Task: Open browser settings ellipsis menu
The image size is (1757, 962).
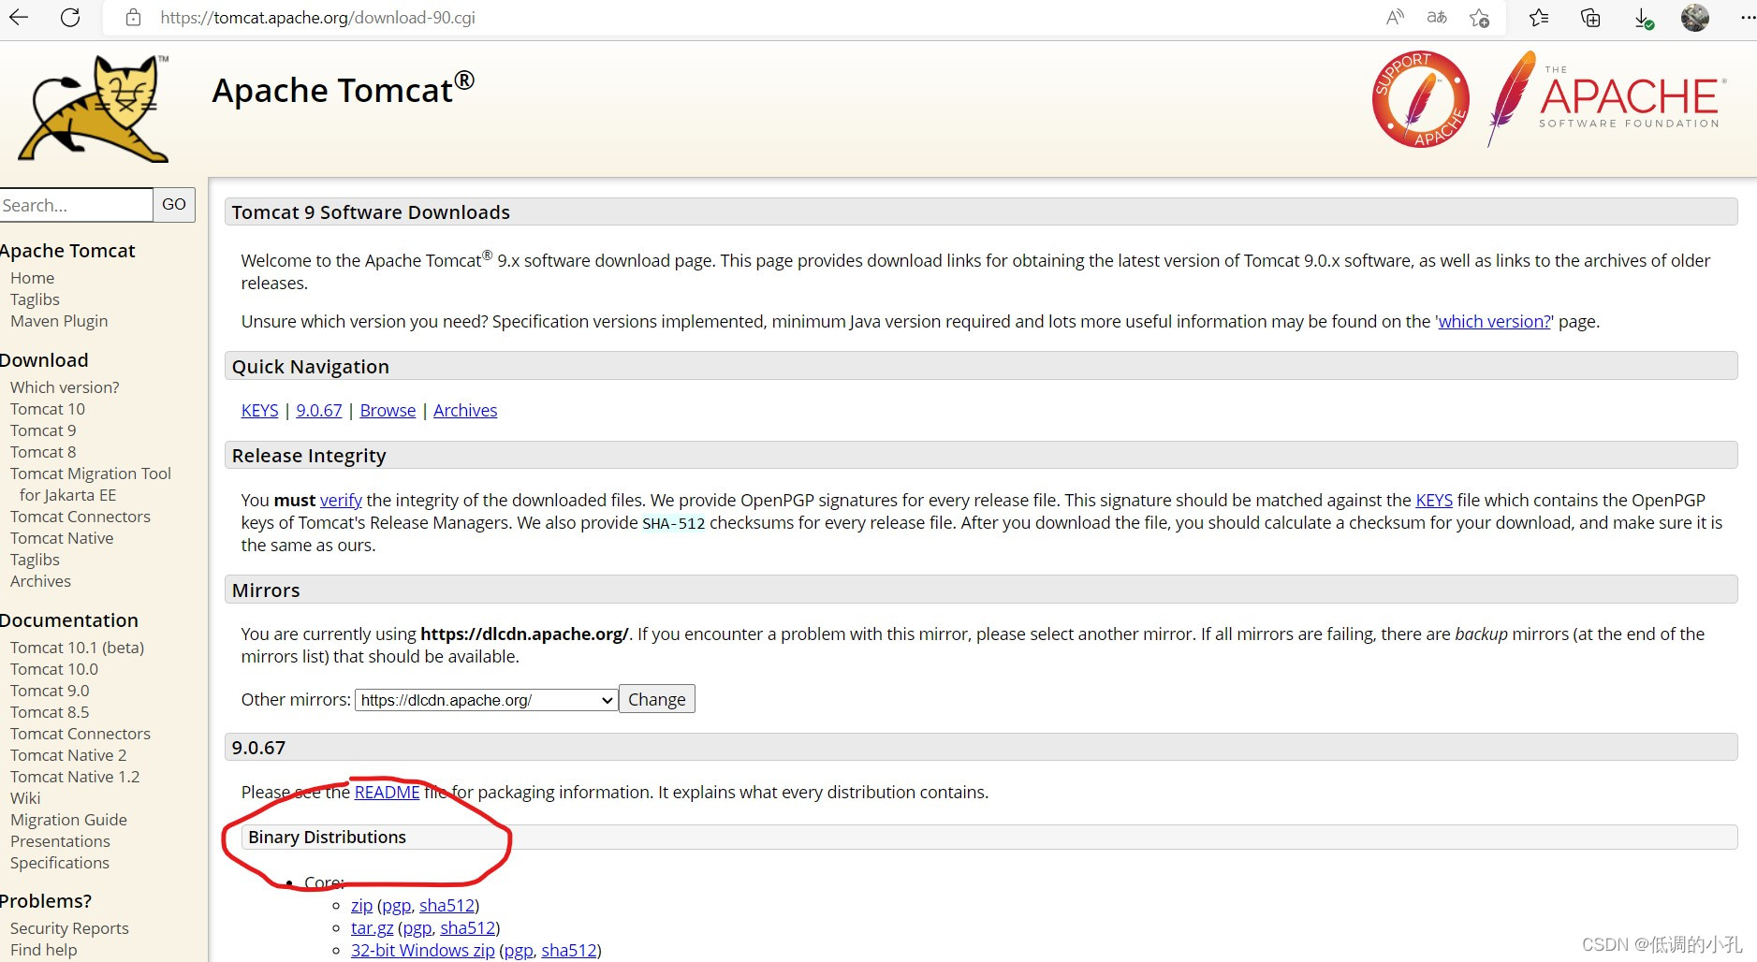Action: click(1747, 17)
